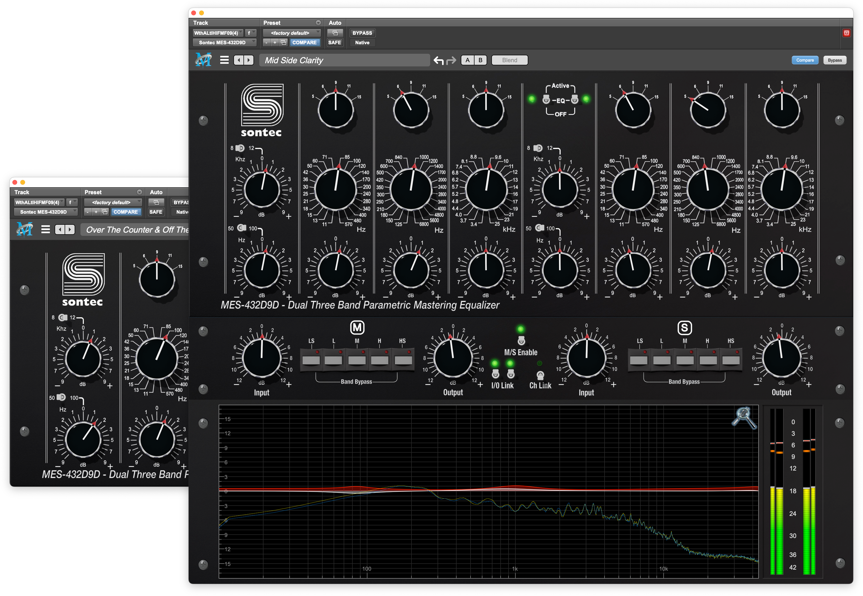Image resolution: width=863 pixels, height=596 pixels.
Task: Click COMPARE button in the back window
Action: tap(126, 212)
